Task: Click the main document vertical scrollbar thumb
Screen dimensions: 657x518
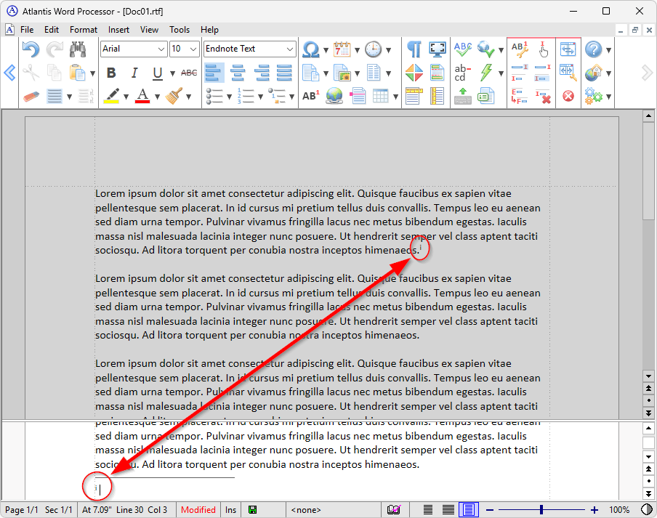Action: 648,171
